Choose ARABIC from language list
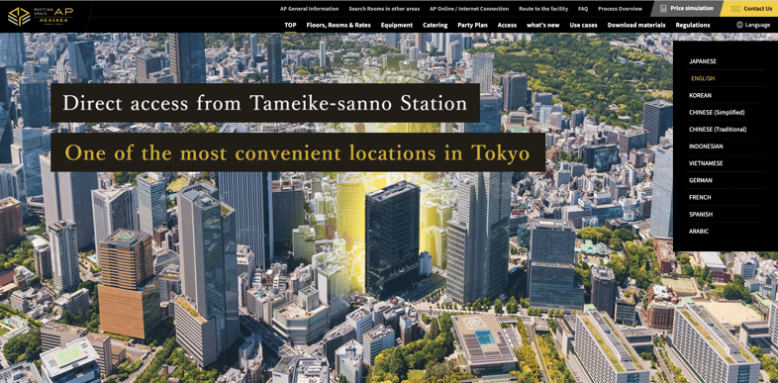The width and height of the screenshot is (778, 383). [x=699, y=232]
